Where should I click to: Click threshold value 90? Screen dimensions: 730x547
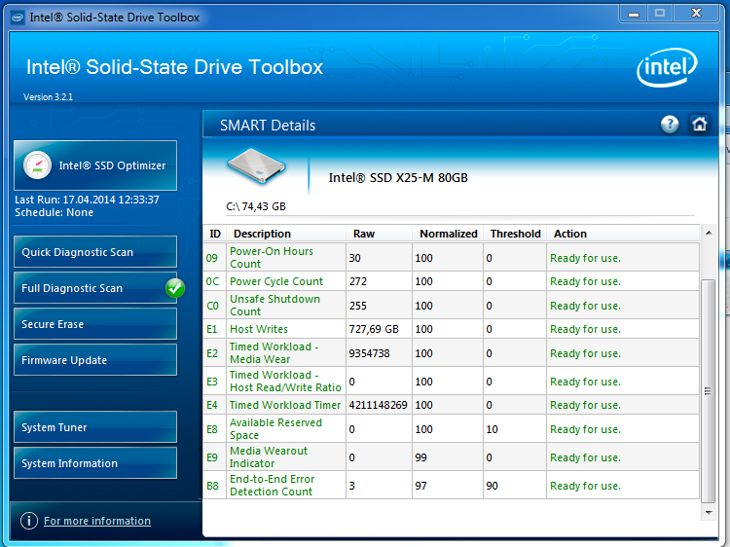493,486
